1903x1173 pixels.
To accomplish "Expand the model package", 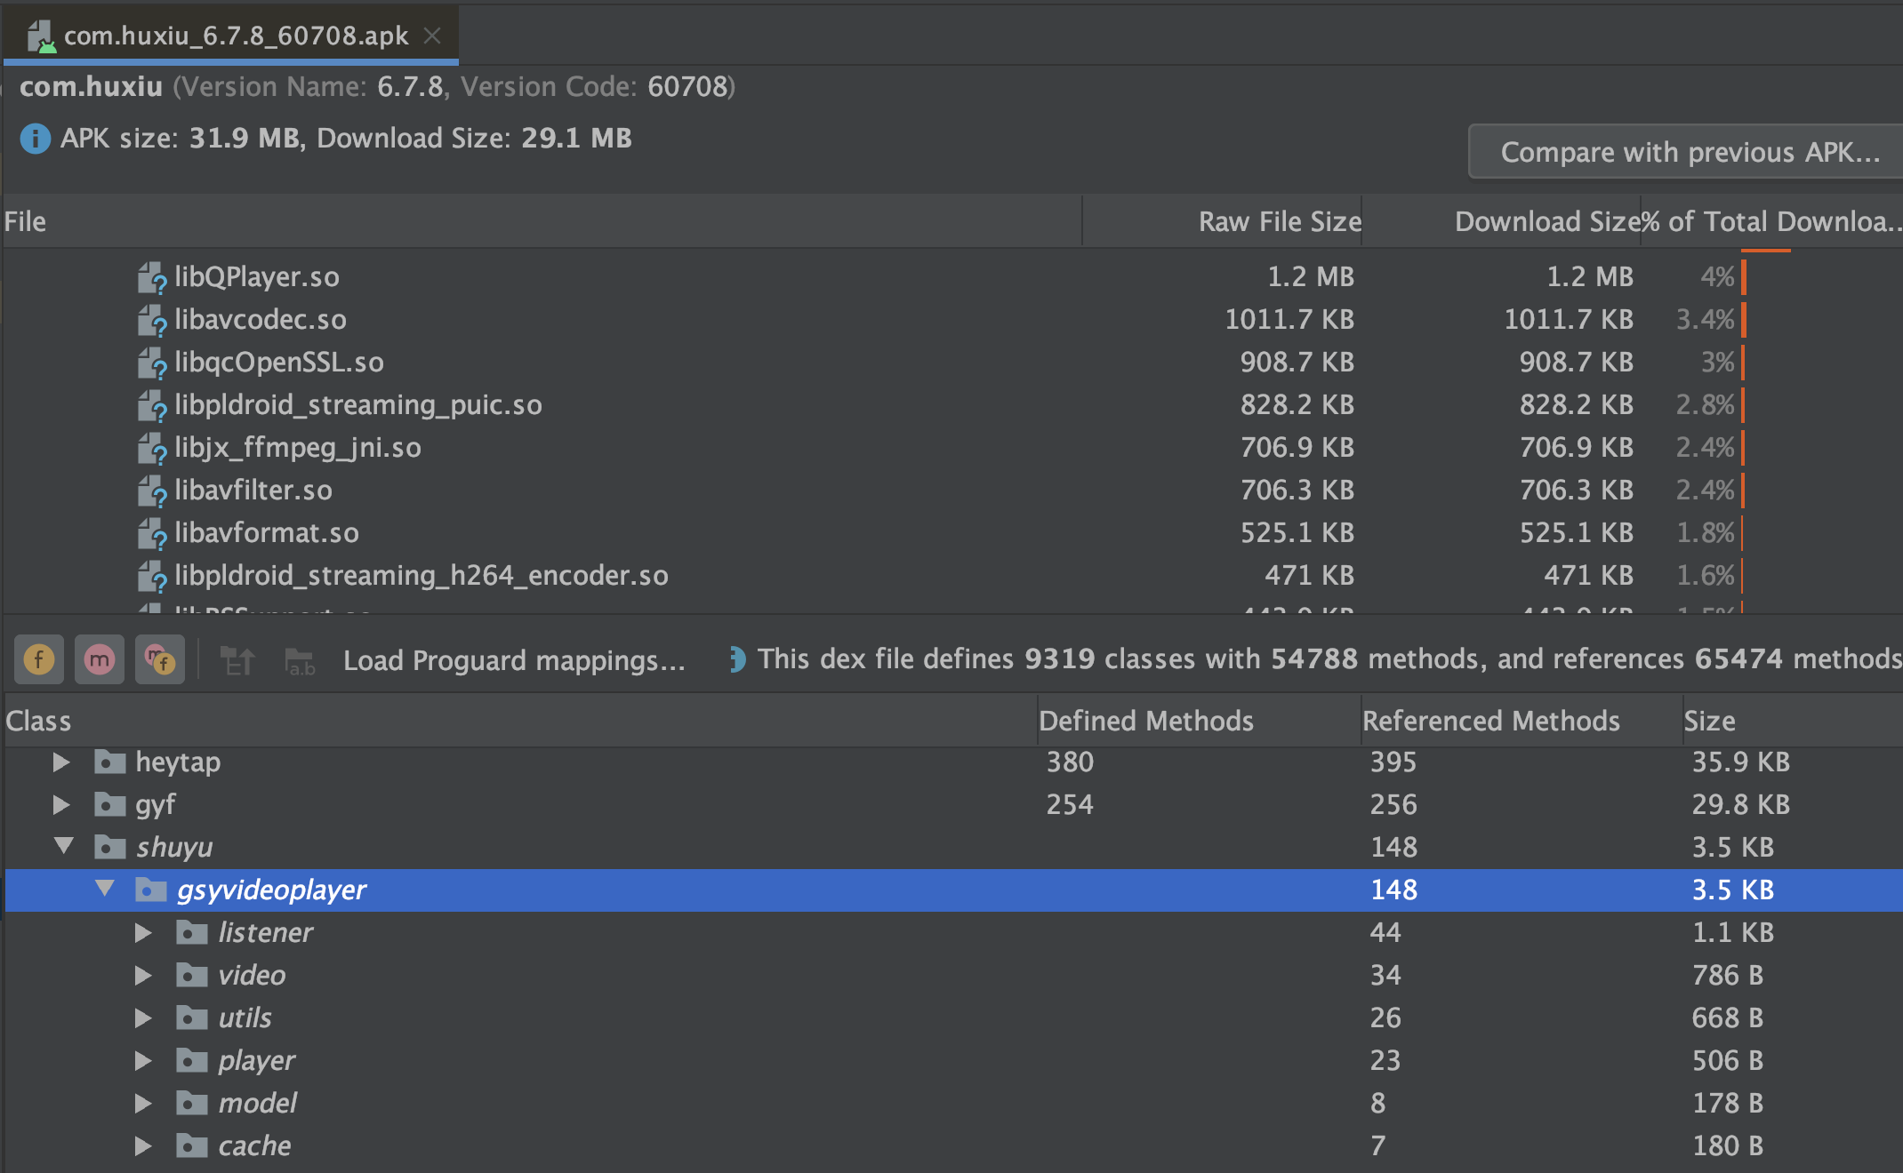I will pyautogui.click(x=142, y=1104).
